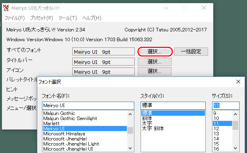
Task: Click the 一括設定 button
Action: click(x=191, y=51)
